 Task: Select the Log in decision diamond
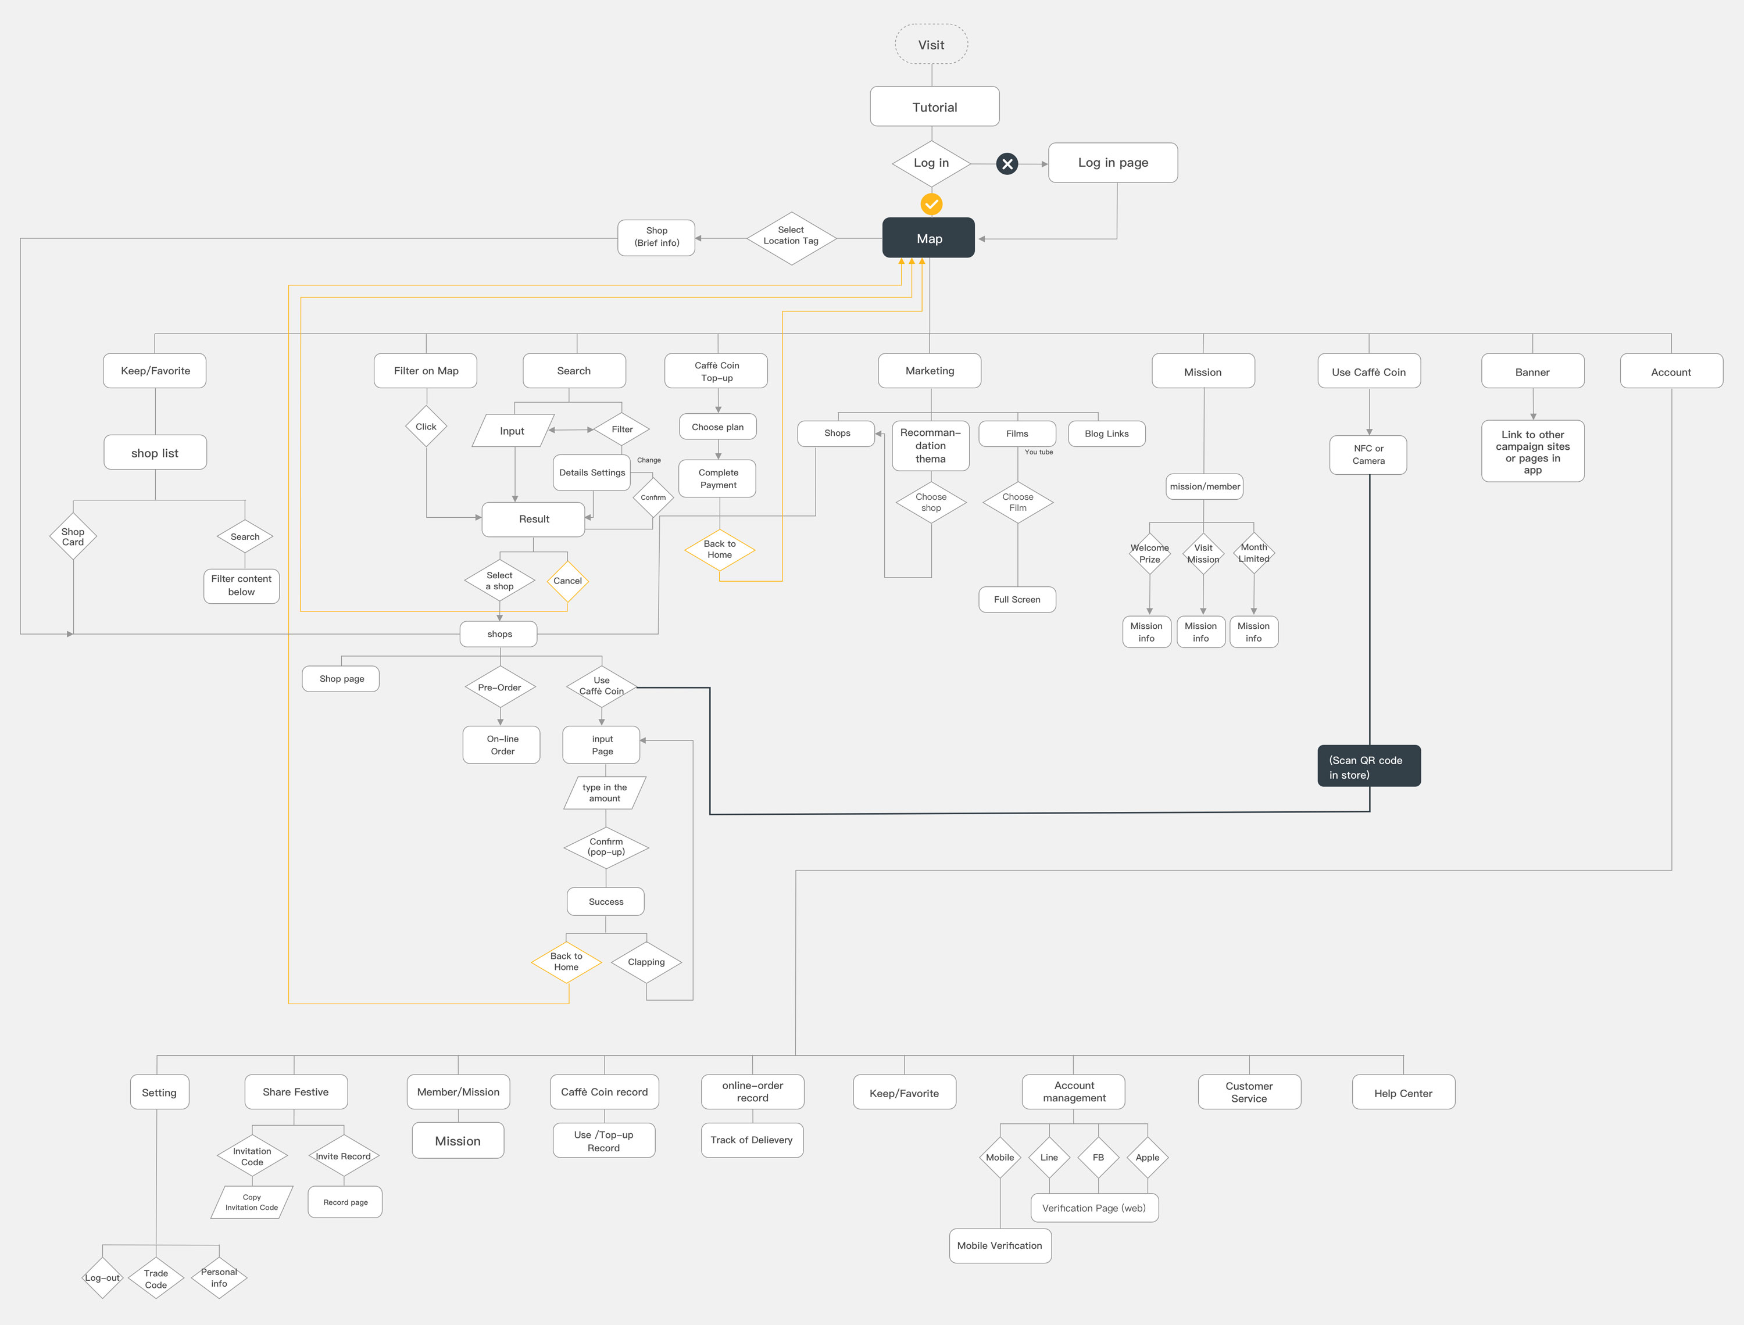pos(931,163)
